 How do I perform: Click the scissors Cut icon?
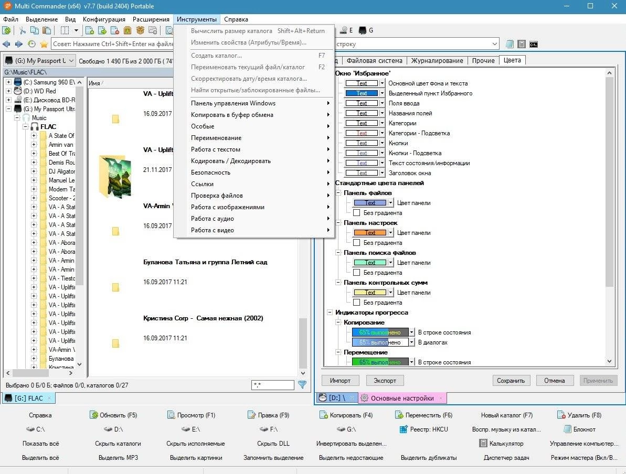pyautogui.click(x=23, y=30)
